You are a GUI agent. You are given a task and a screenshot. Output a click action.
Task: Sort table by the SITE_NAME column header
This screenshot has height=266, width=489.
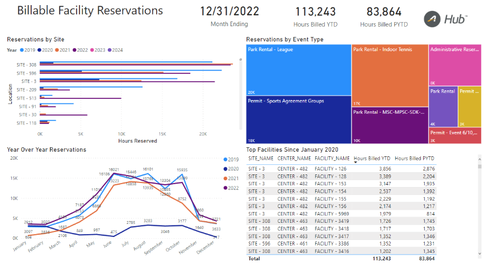pyautogui.click(x=261, y=158)
